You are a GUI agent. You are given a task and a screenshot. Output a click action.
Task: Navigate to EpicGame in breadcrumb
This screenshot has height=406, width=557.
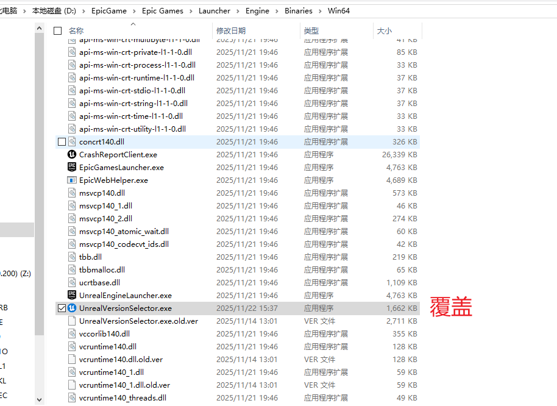108,11
